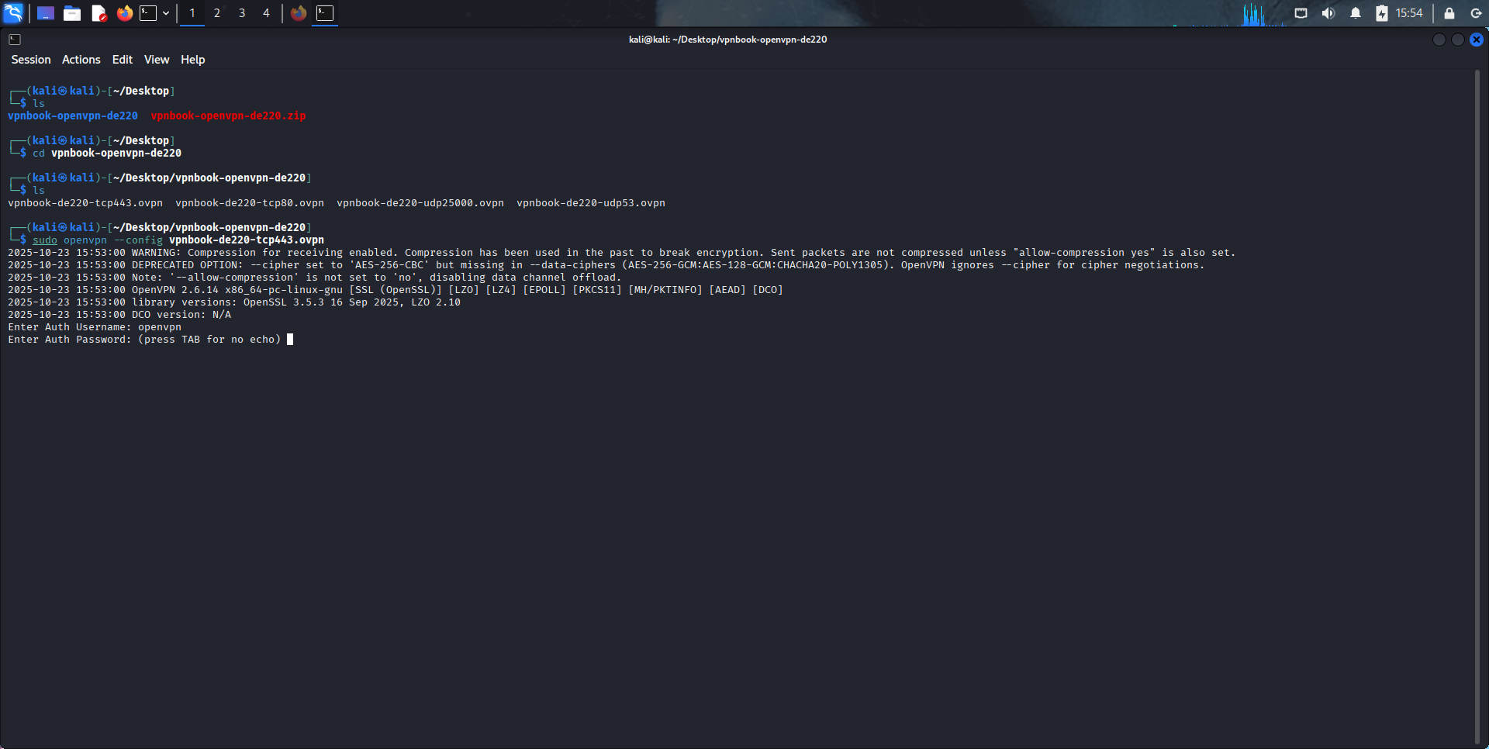Open the file manager launcher
1489x749 pixels.
pyautogui.click(x=72, y=13)
